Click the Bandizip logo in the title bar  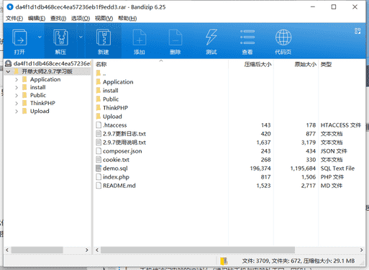[10, 7]
